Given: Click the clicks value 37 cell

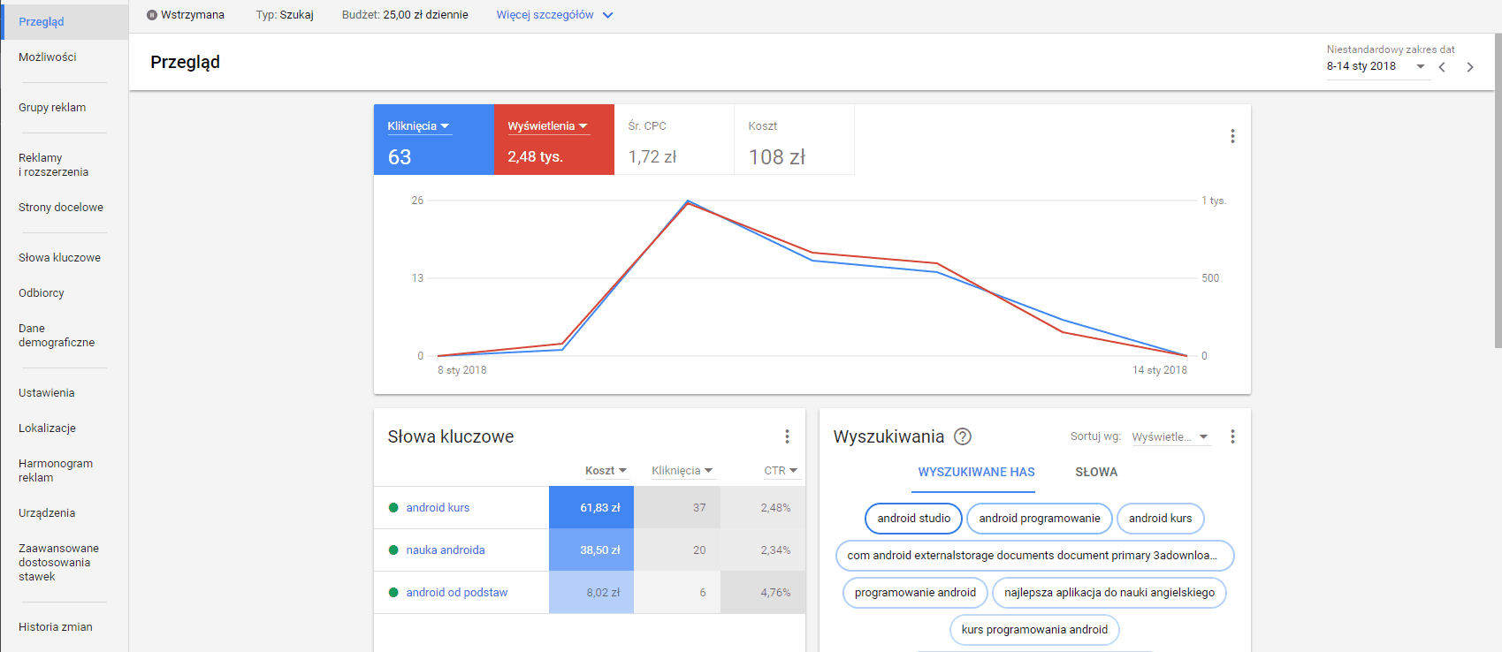Looking at the screenshot, I should pos(677,507).
